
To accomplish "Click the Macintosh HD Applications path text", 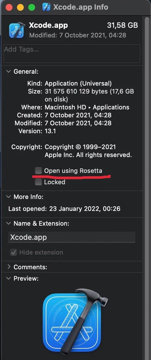I will [87, 107].
